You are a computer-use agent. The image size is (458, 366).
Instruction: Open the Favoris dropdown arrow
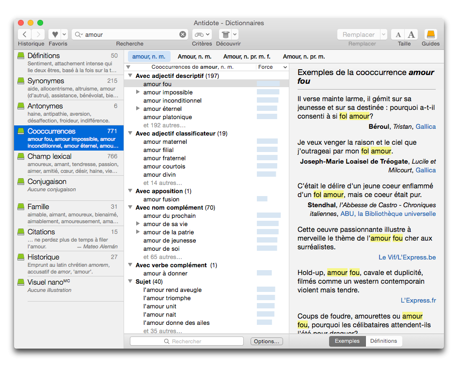[64, 34]
